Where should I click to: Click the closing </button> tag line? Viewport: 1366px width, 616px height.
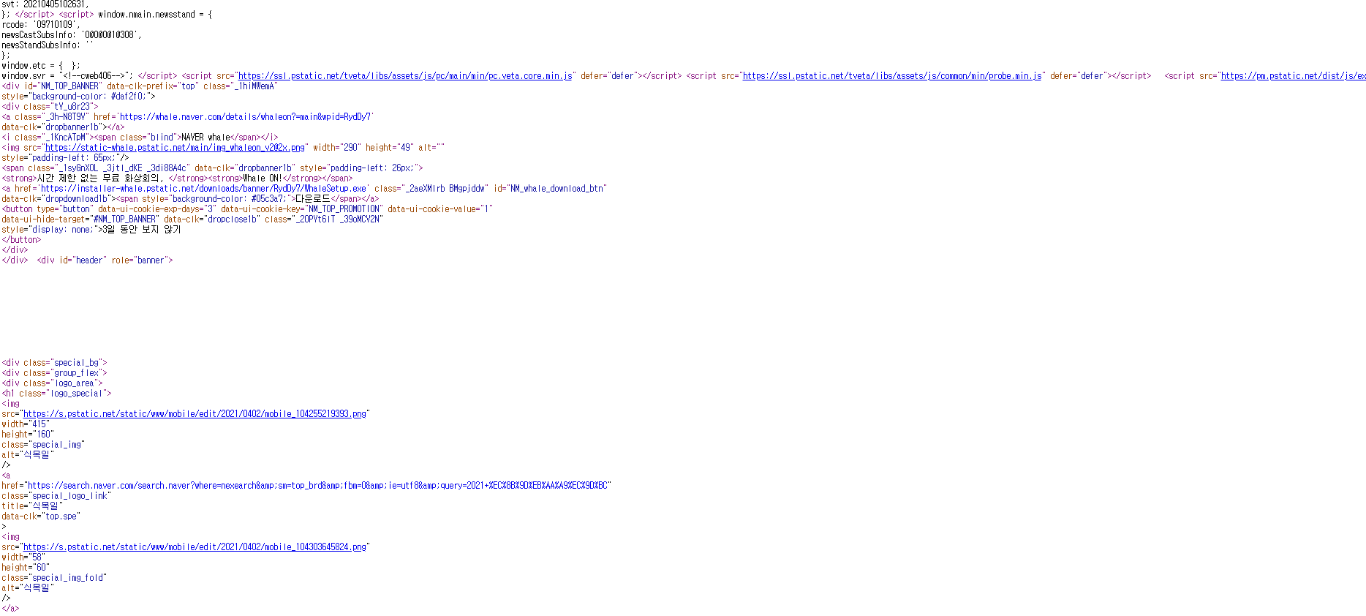(x=21, y=240)
